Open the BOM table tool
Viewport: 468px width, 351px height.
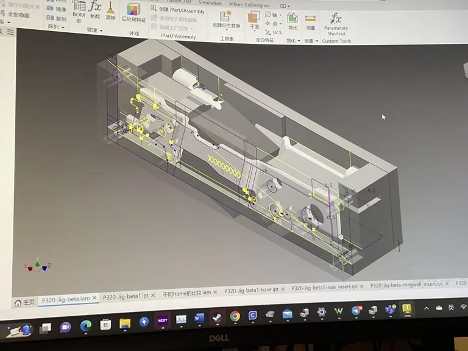pos(79,12)
